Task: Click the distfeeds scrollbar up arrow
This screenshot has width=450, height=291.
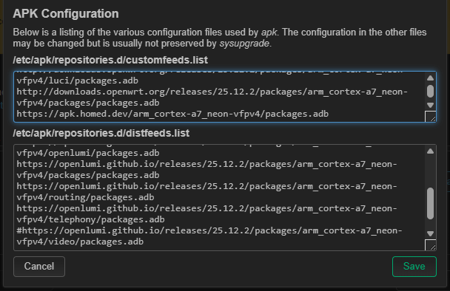Action: coord(430,151)
